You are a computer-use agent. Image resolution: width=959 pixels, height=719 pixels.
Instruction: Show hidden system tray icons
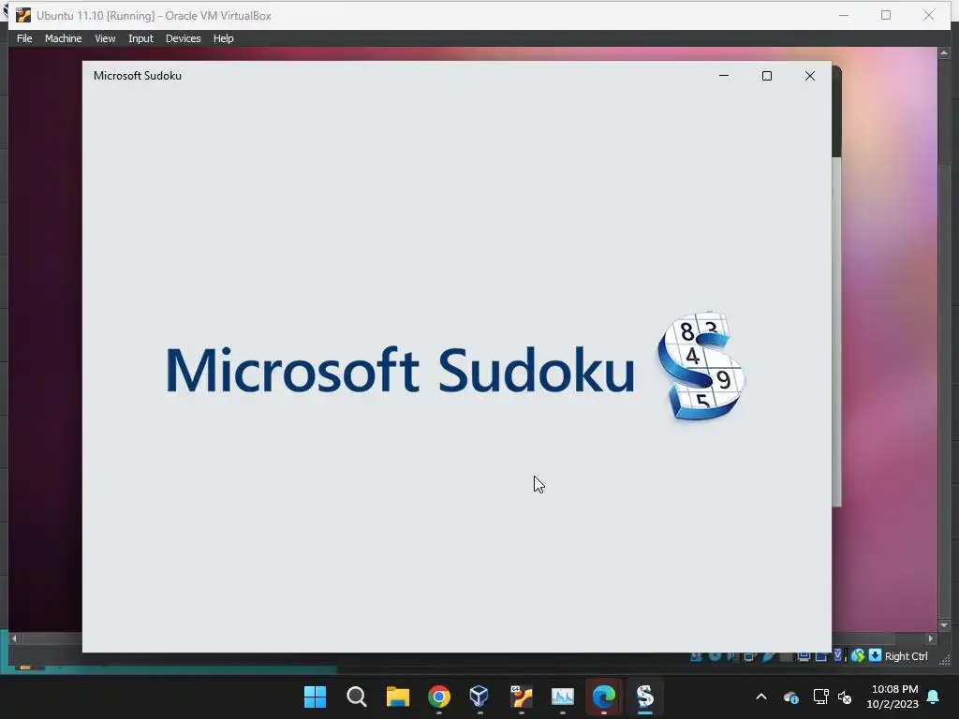[x=761, y=697]
